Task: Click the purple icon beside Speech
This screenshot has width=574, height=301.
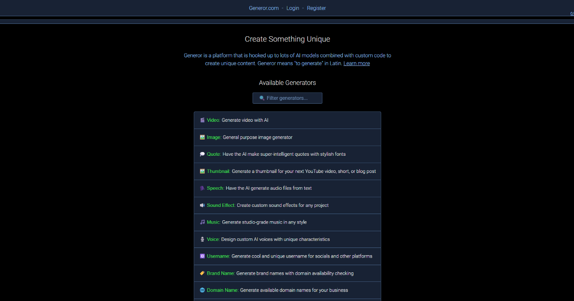Action: click(202, 188)
